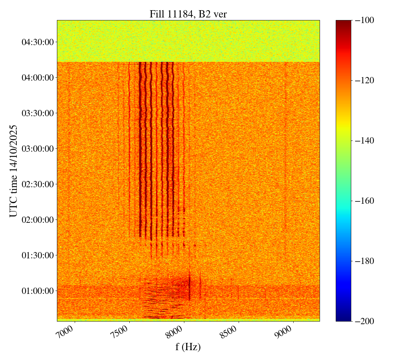Viewport: 395px width, 362px height.
Task: Click the −200 label on the colorbar
Action: coord(364,321)
